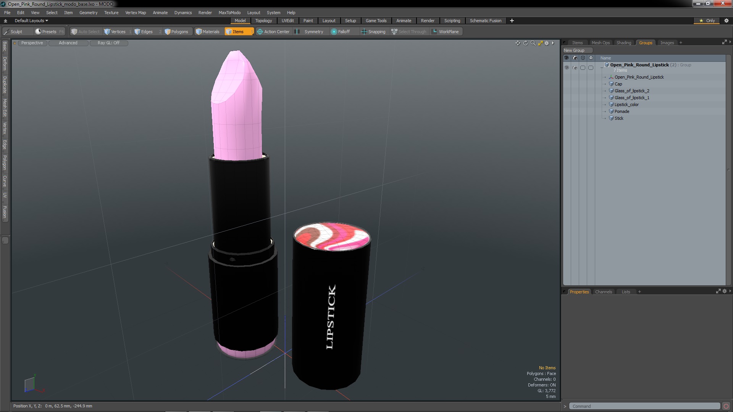Click the Command input field
Screen dimensions: 733x412
[x=644, y=406]
